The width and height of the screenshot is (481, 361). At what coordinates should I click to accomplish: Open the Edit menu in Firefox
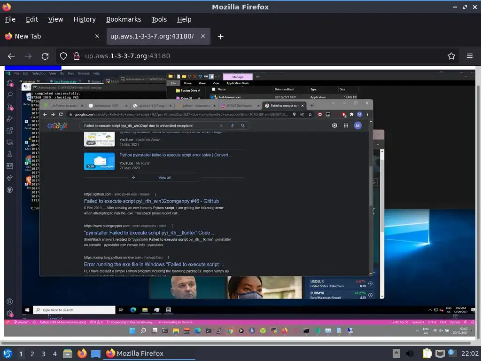[x=32, y=19]
